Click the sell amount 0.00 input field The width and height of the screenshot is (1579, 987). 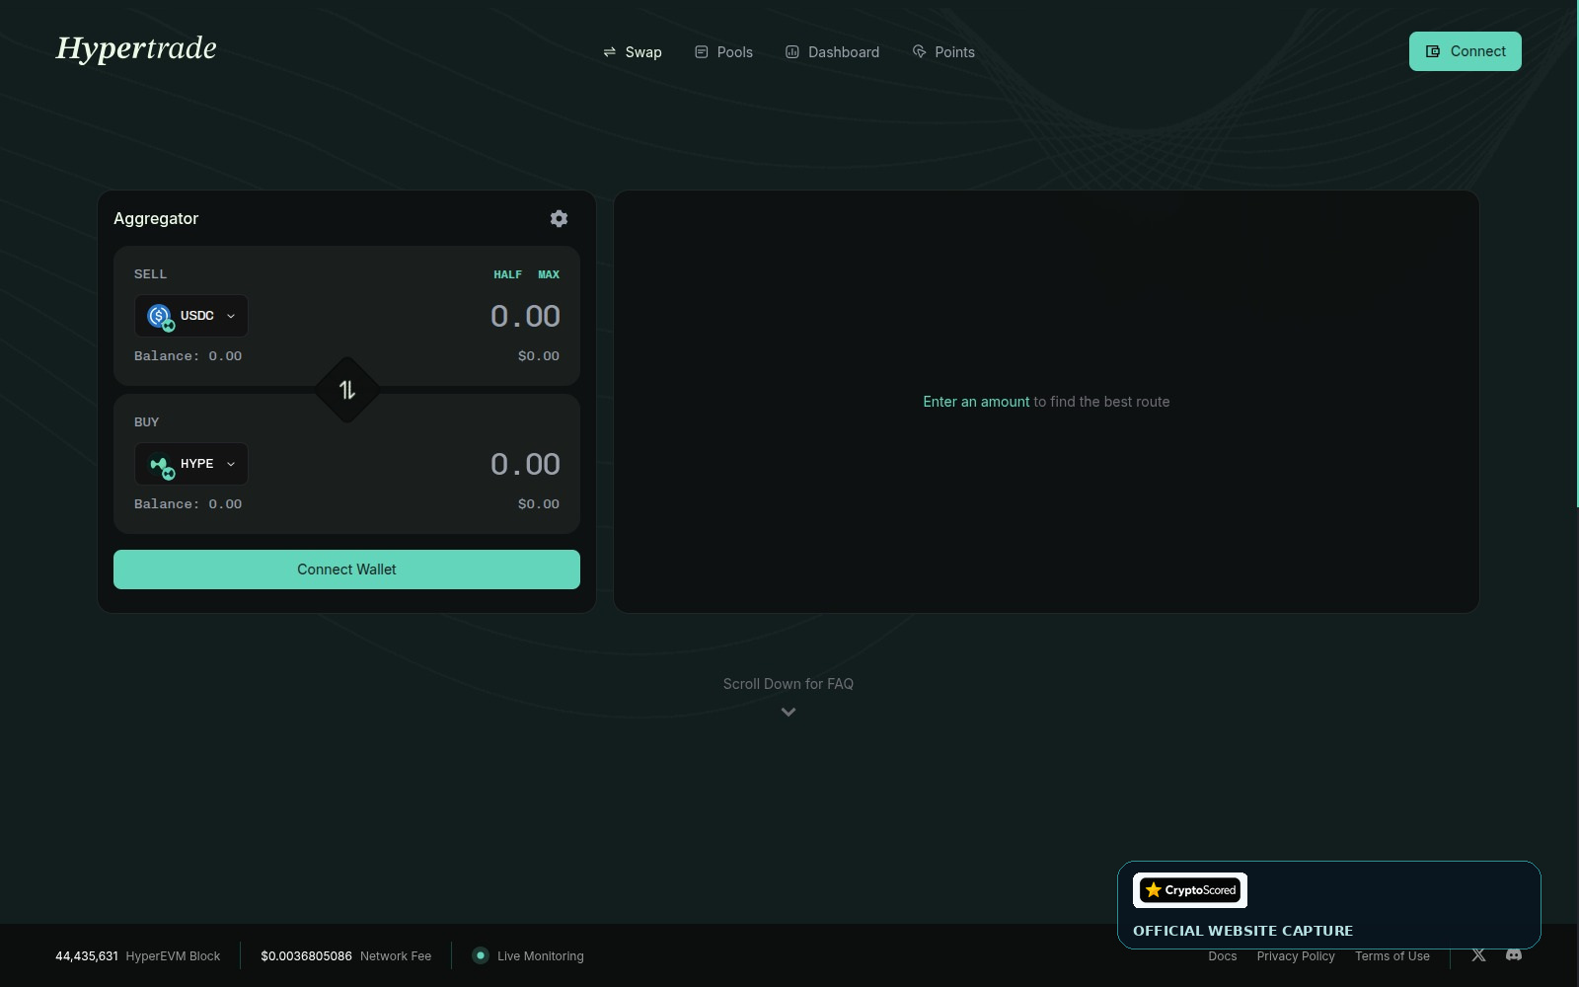click(525, 316)
